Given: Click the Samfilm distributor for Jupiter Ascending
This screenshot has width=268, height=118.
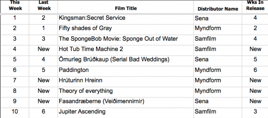Looking at the screenshot, I should coord(205,112).
